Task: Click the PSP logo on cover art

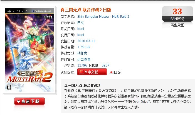Action: click(x=17, y=11)
